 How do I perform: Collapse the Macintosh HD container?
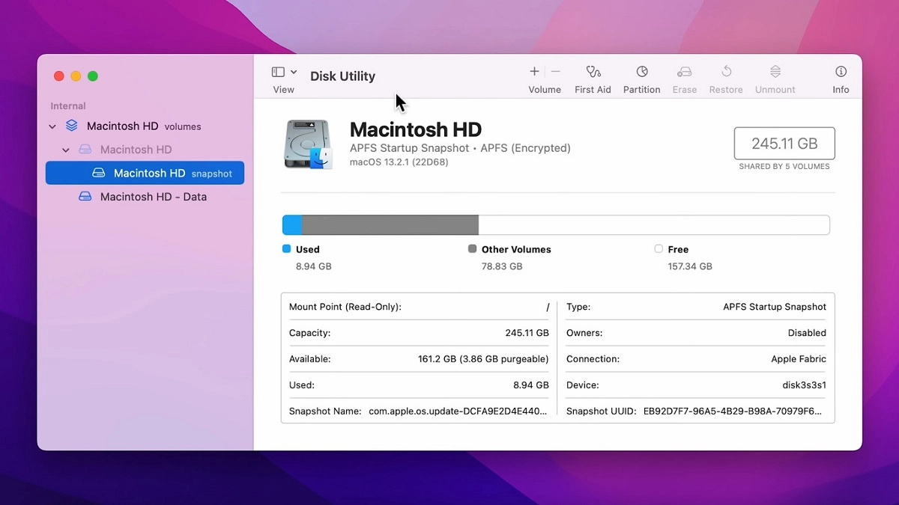65,150
